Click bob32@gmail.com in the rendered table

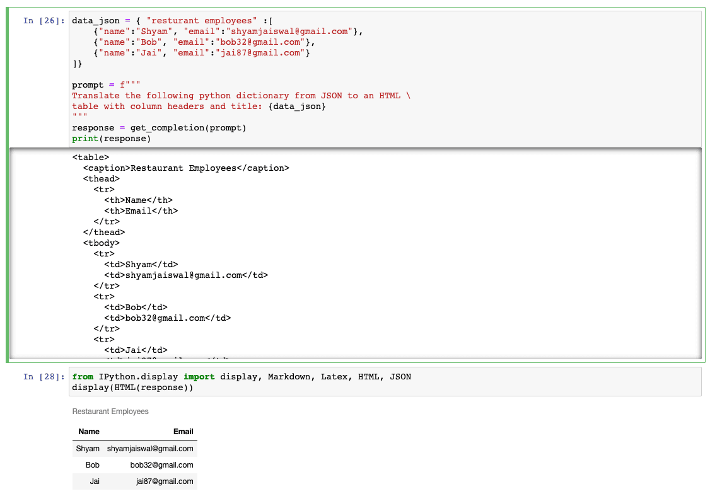(161, 465)
